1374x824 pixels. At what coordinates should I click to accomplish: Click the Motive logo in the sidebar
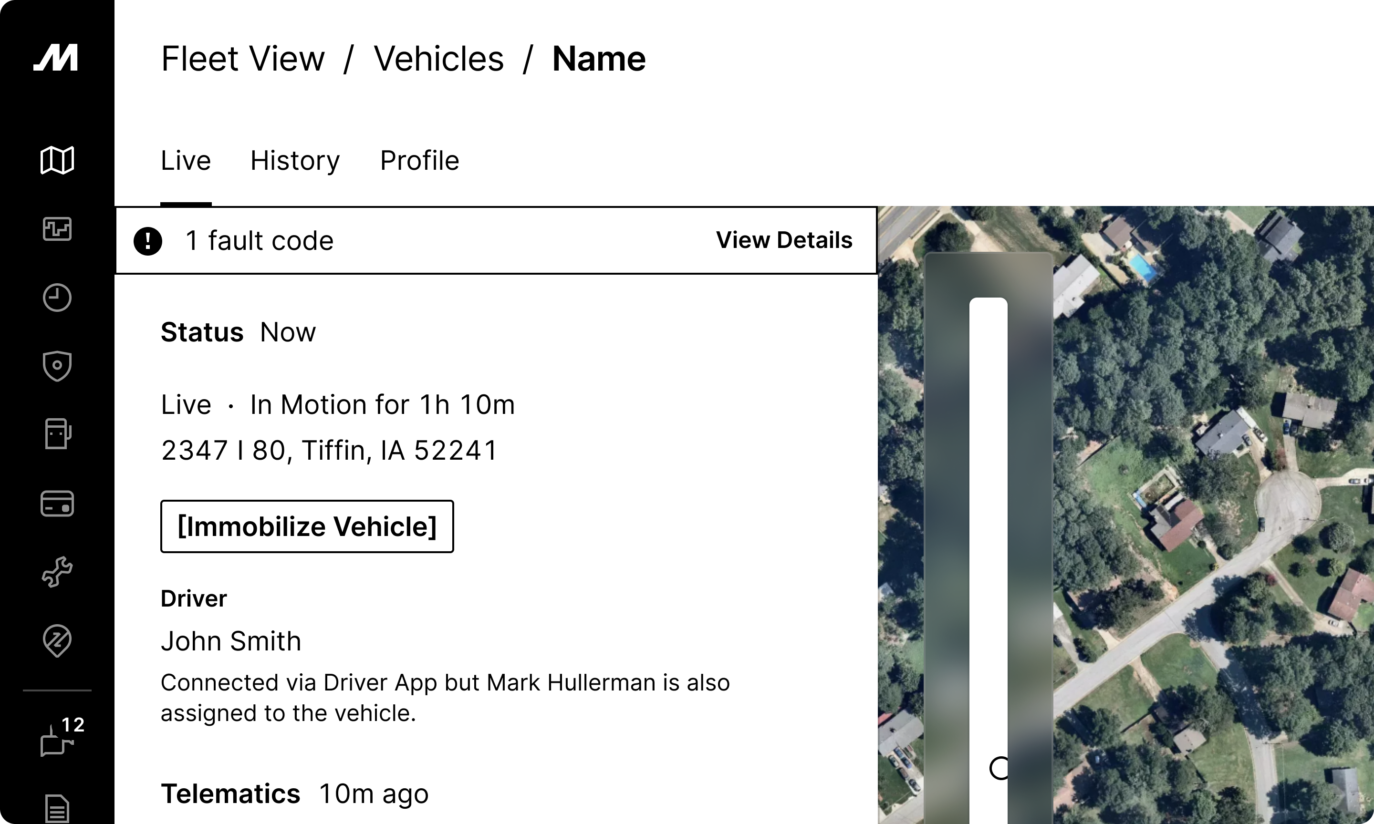56,57
